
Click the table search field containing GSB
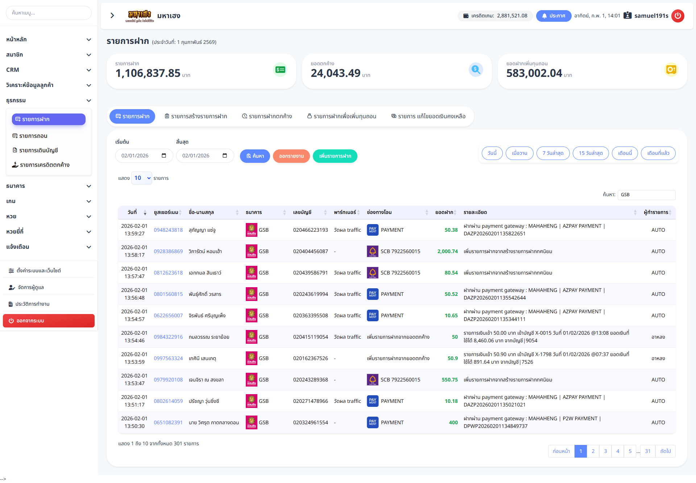click(646, 195)
